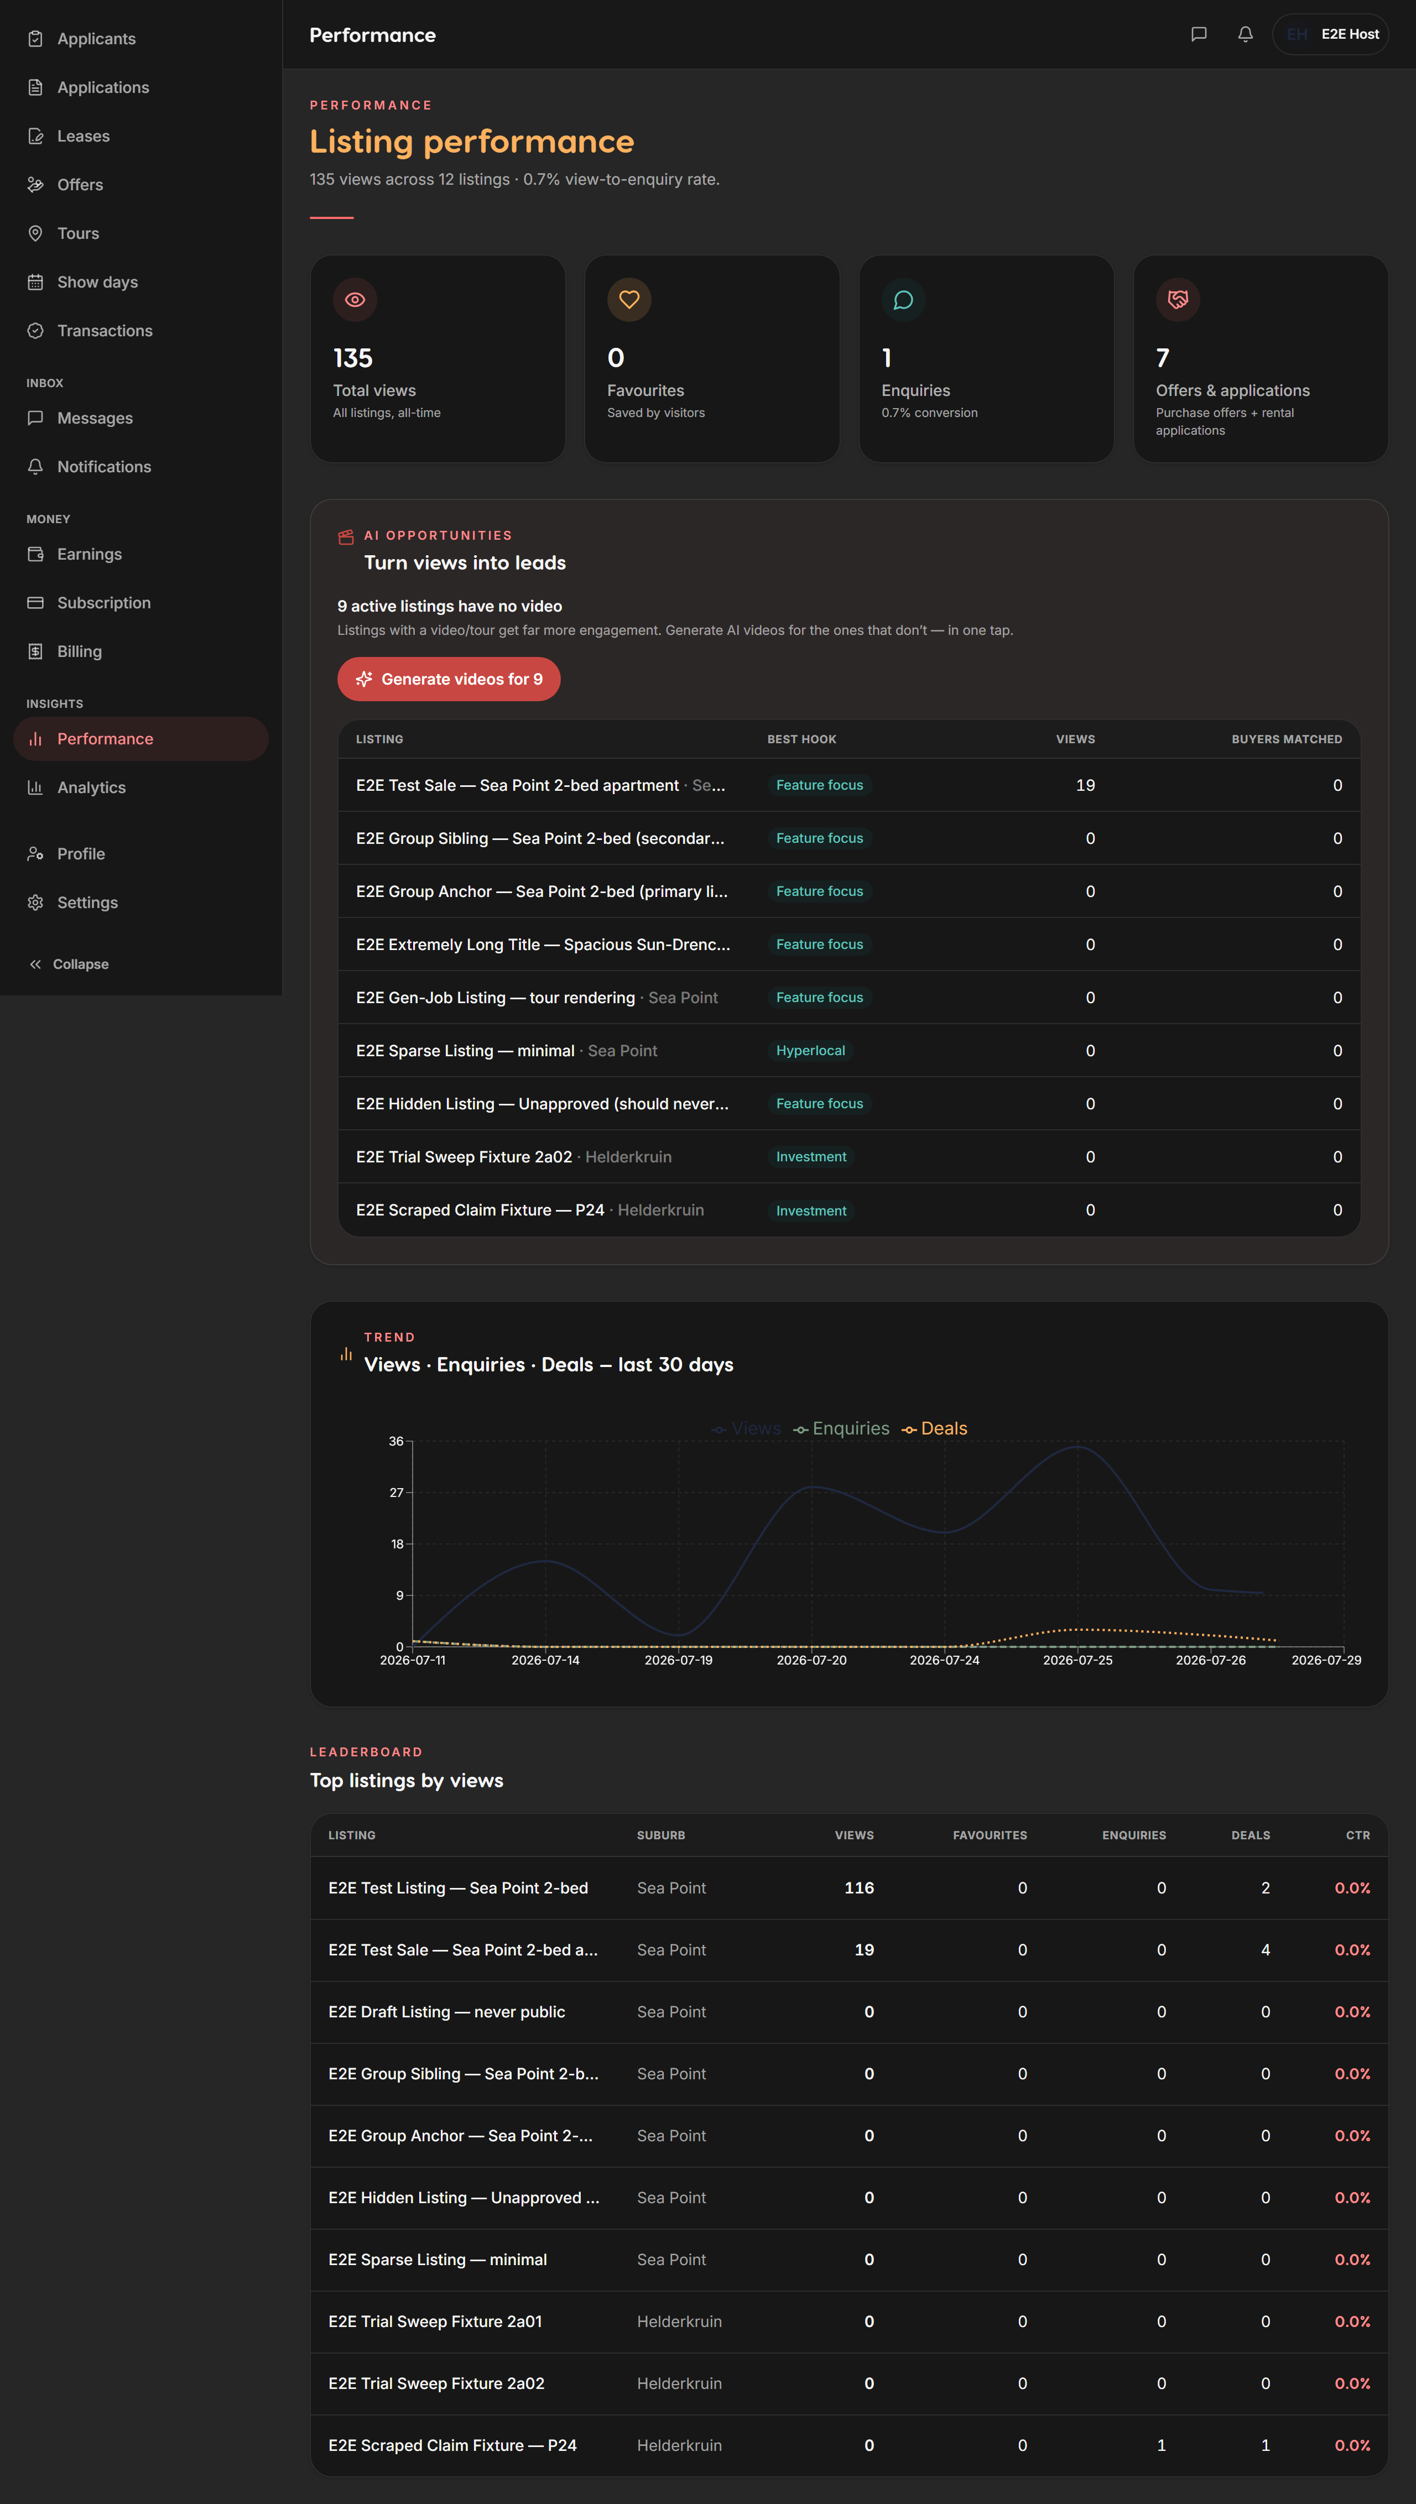1416x2504 pixels.
Task: Open the Subscription page
Action: click(141, 603)
